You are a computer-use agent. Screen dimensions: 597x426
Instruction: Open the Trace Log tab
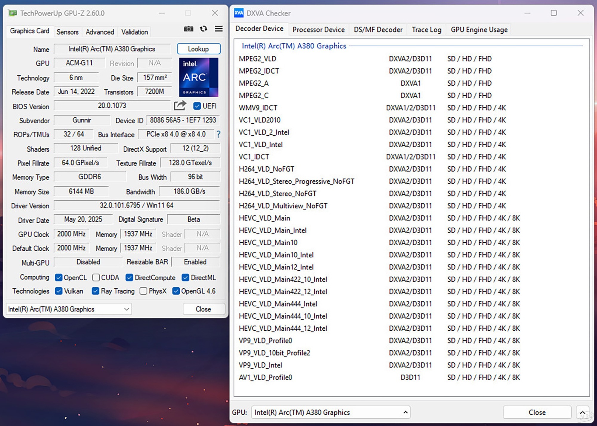point(427,30)
